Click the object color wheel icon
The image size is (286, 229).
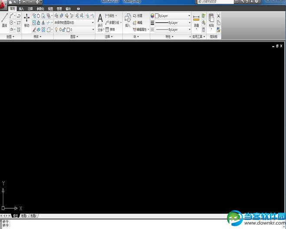click(152, 16)
